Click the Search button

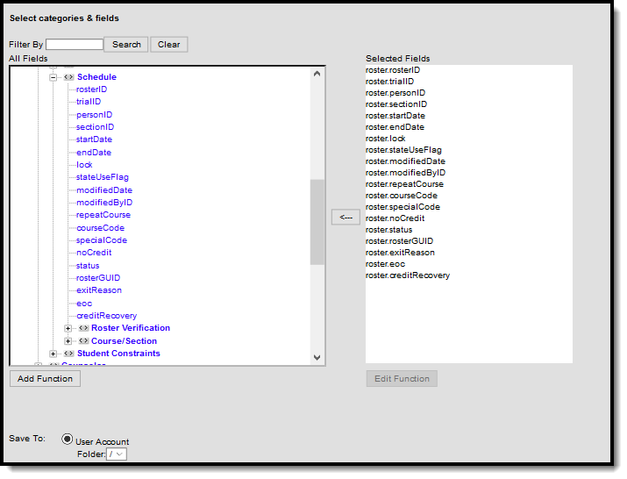point(126,45)
